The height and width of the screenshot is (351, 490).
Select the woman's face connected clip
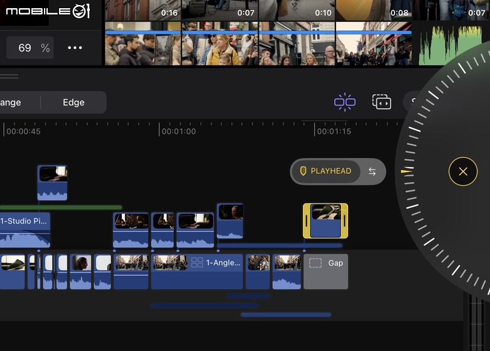click(230, 221)
